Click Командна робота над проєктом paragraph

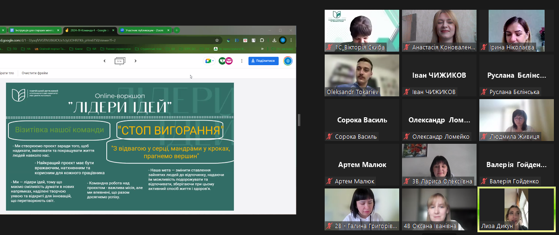(x=116, y=189)
